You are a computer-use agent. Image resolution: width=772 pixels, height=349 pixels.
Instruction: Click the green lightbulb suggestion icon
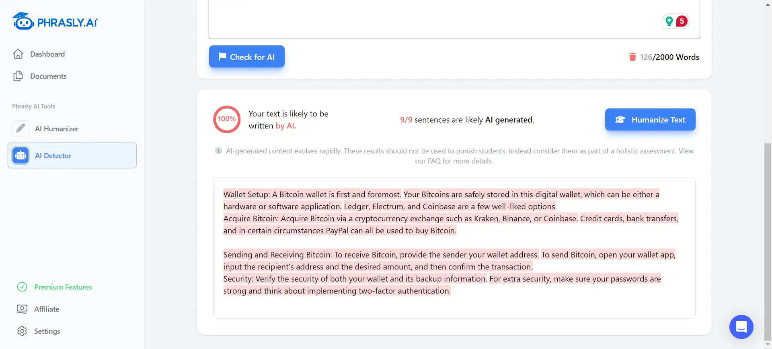click(x=669, y=21)
